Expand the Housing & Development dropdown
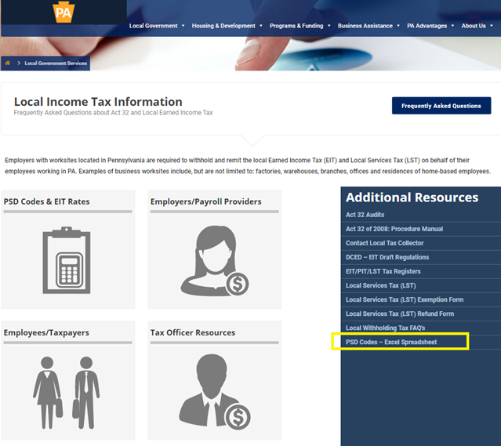Image resolution: width=501 pixels, height=446 pixels. pyautogui.click(x=227, y=26)
